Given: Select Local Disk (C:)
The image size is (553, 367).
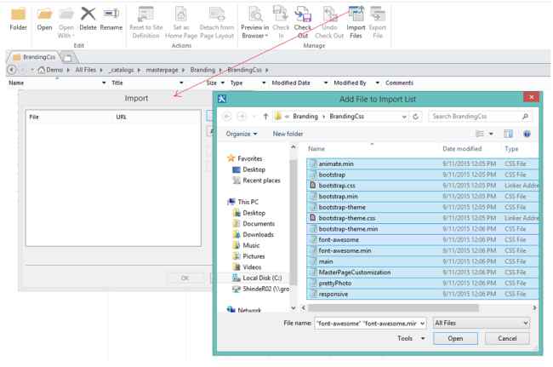Looking at the screenshot, I should click(x=262, y=278).
